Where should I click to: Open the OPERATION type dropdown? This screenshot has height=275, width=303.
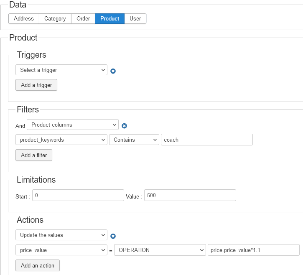160,250
